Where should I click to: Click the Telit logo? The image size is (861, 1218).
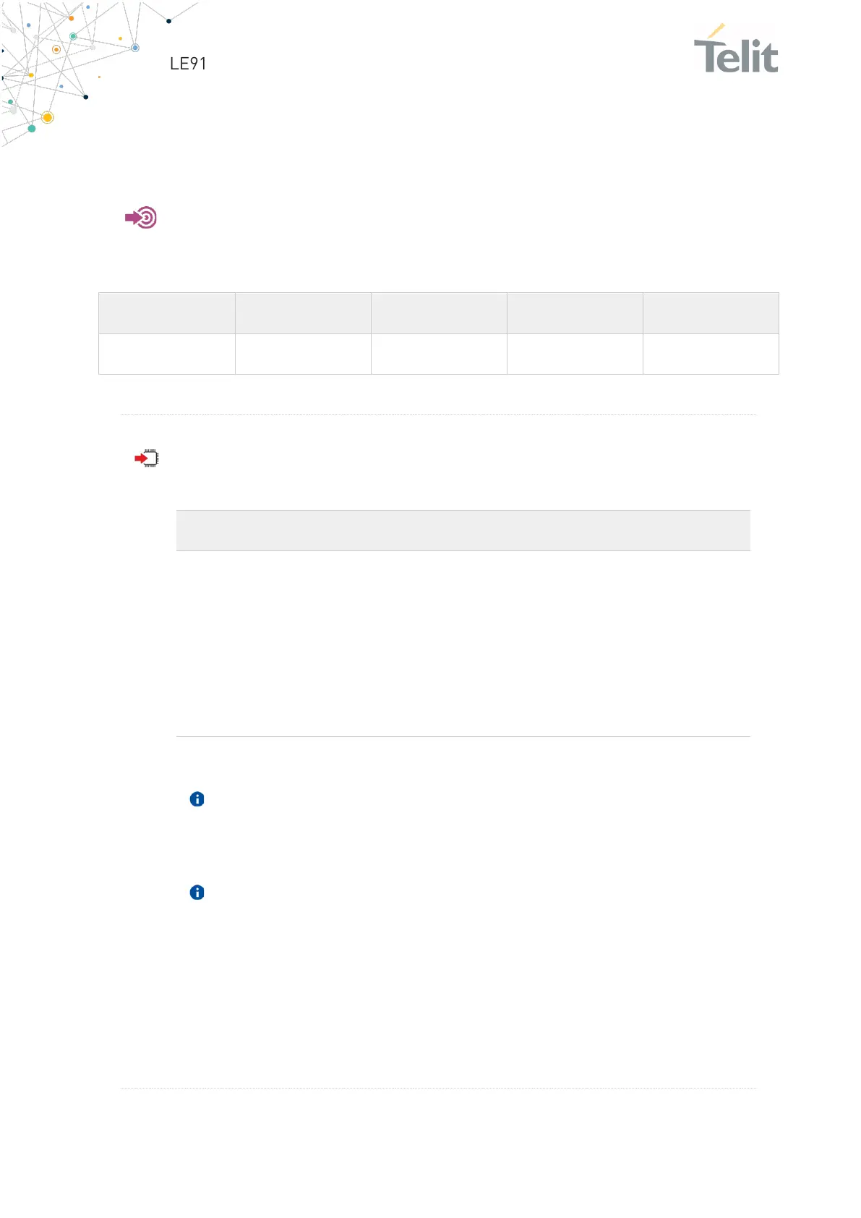click(736, 49)
